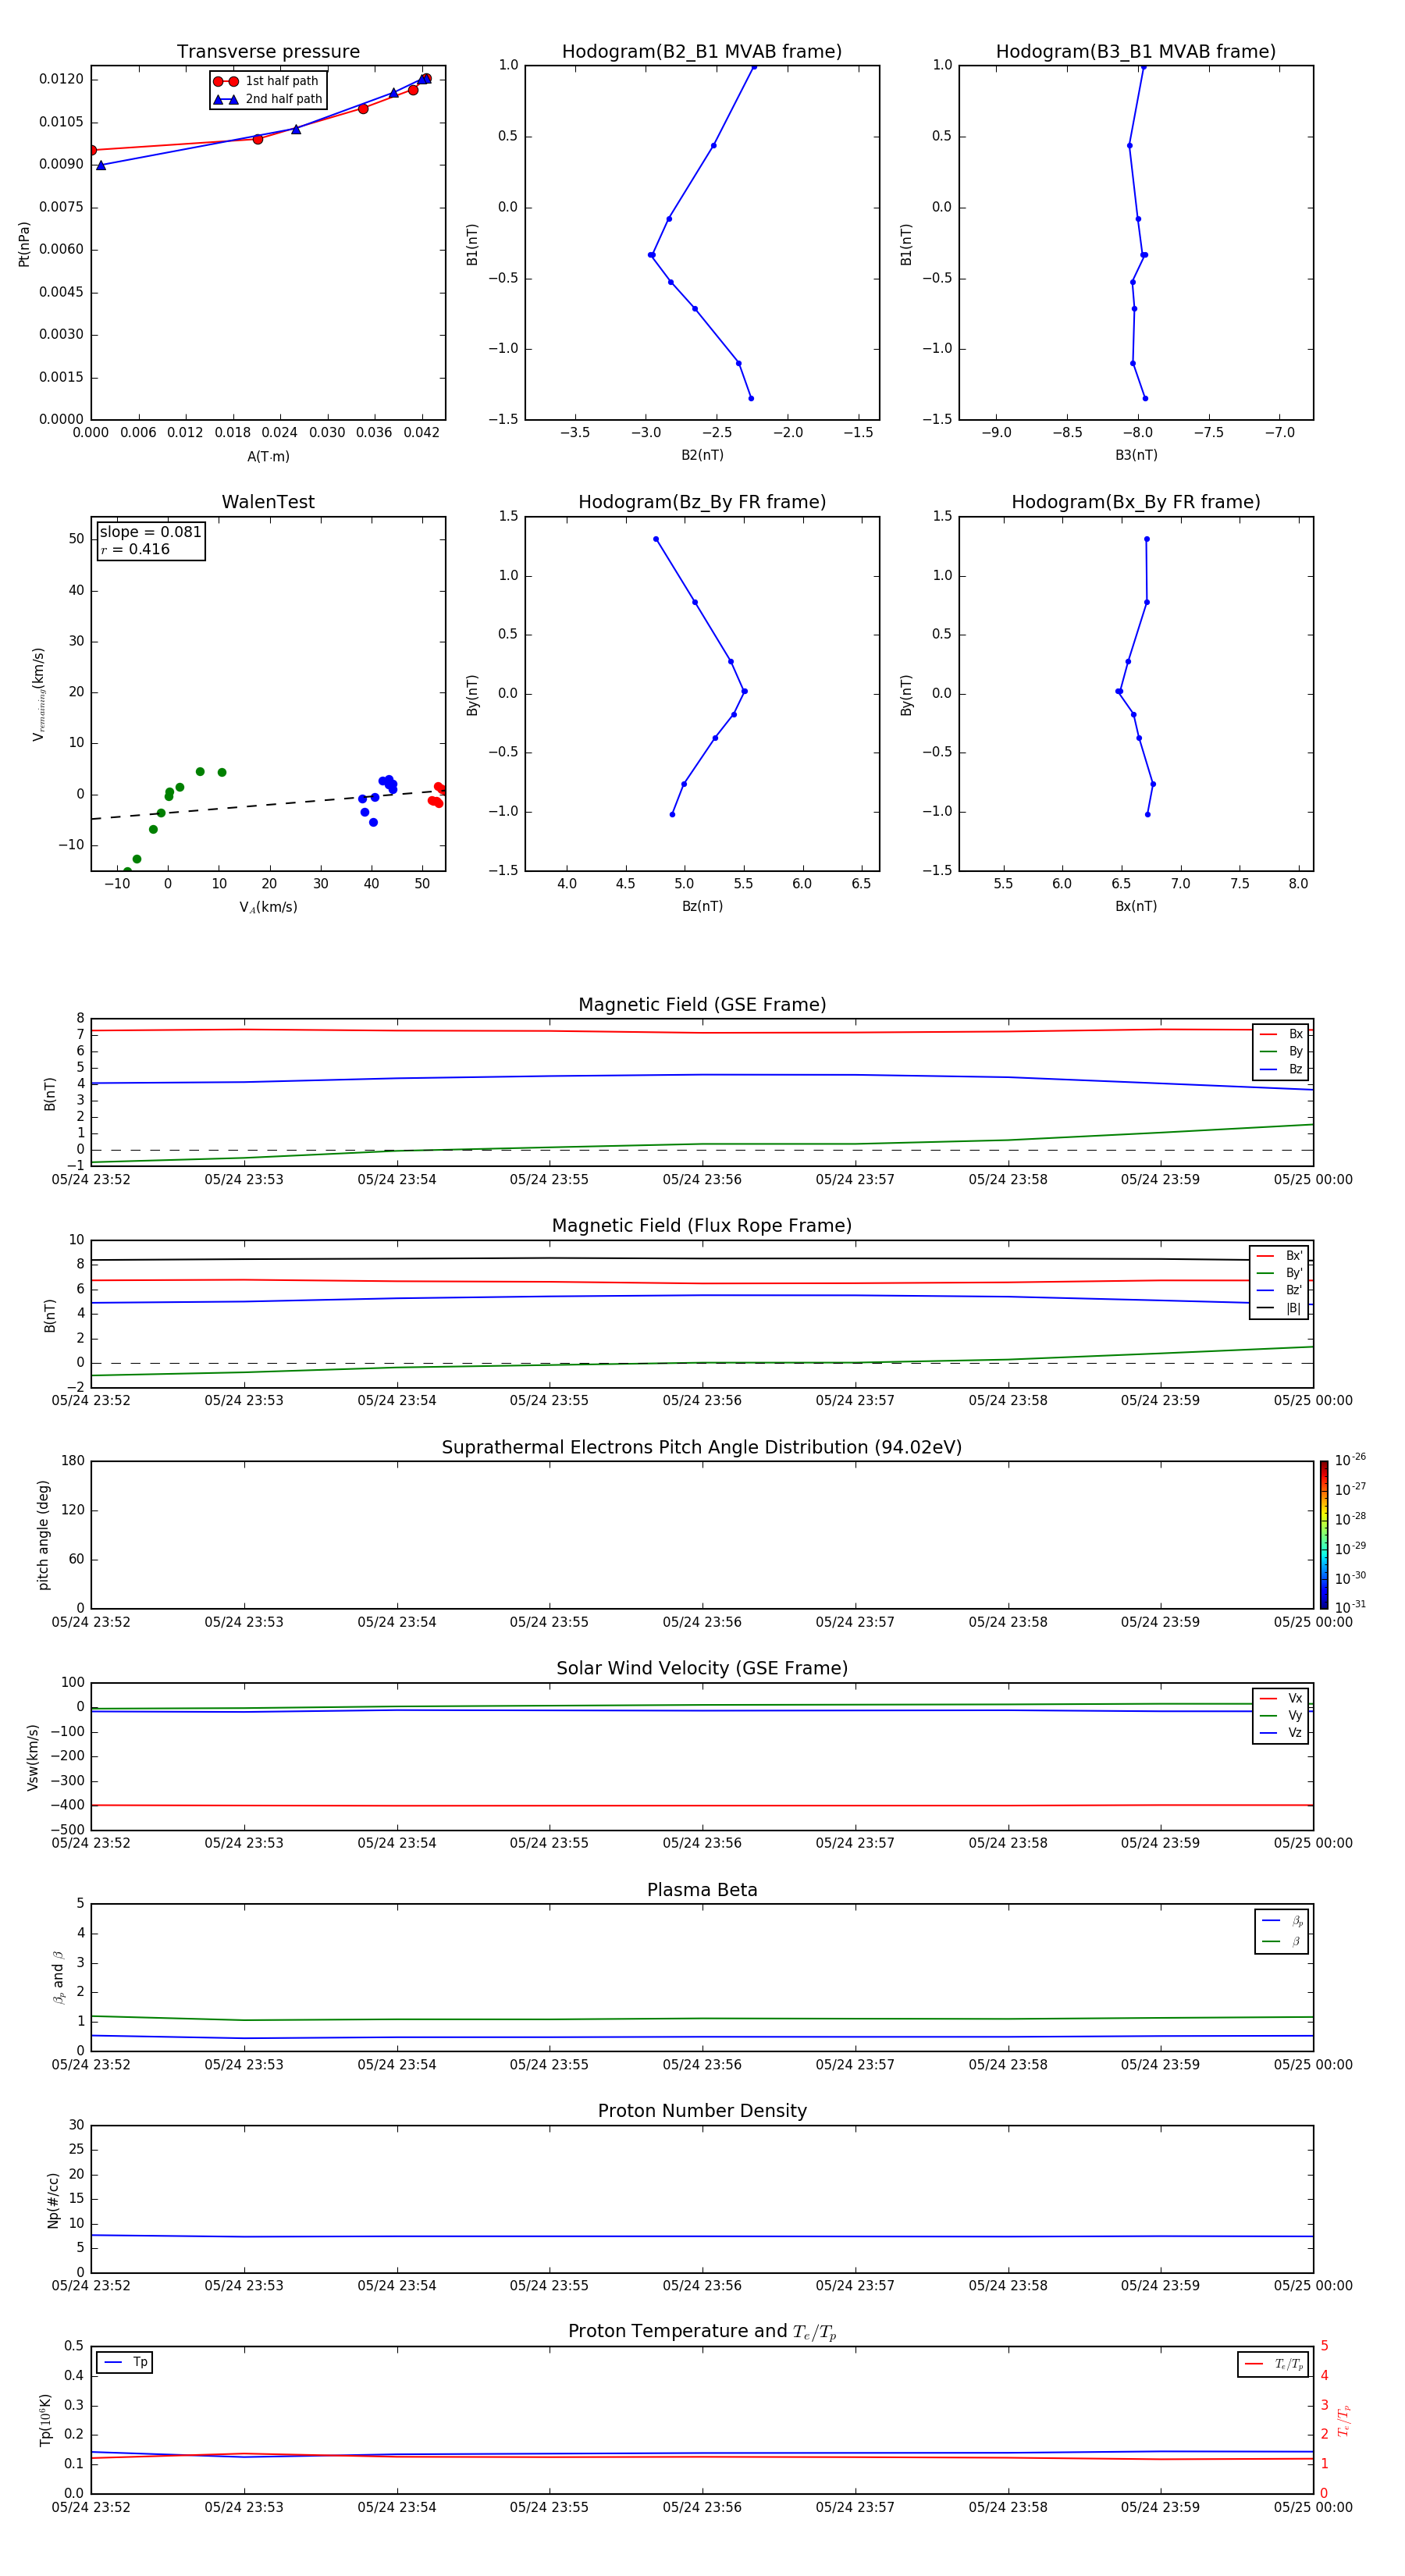Image resolution: width=1405 pixels, height=2576 pixels.
Task: Click the 'Bz(nT)' x-axis label
Action: 702,906
